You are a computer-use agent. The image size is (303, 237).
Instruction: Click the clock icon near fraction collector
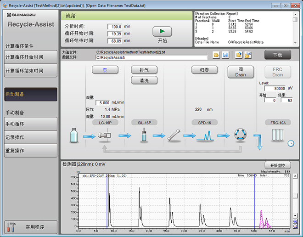click(291, 143)
